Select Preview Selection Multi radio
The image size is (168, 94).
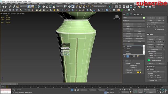click(x=160, y=27)
